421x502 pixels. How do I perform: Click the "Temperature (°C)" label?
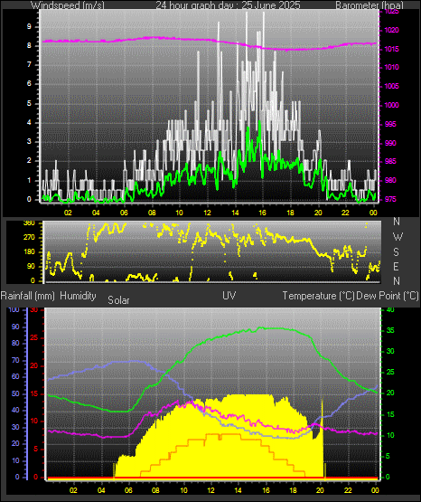pyautogui.click(x=318, y=296)
